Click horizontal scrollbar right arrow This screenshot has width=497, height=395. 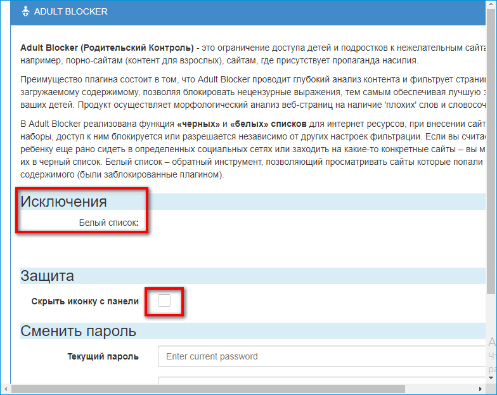pos(481,389)
